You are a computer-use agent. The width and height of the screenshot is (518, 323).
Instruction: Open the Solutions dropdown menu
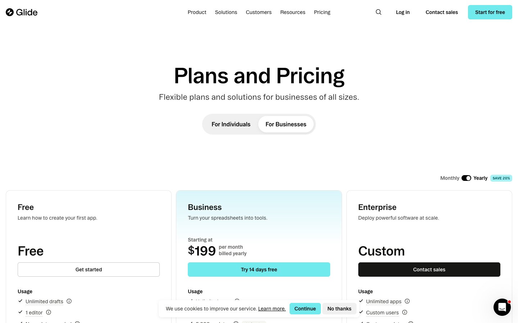[226, 12]
